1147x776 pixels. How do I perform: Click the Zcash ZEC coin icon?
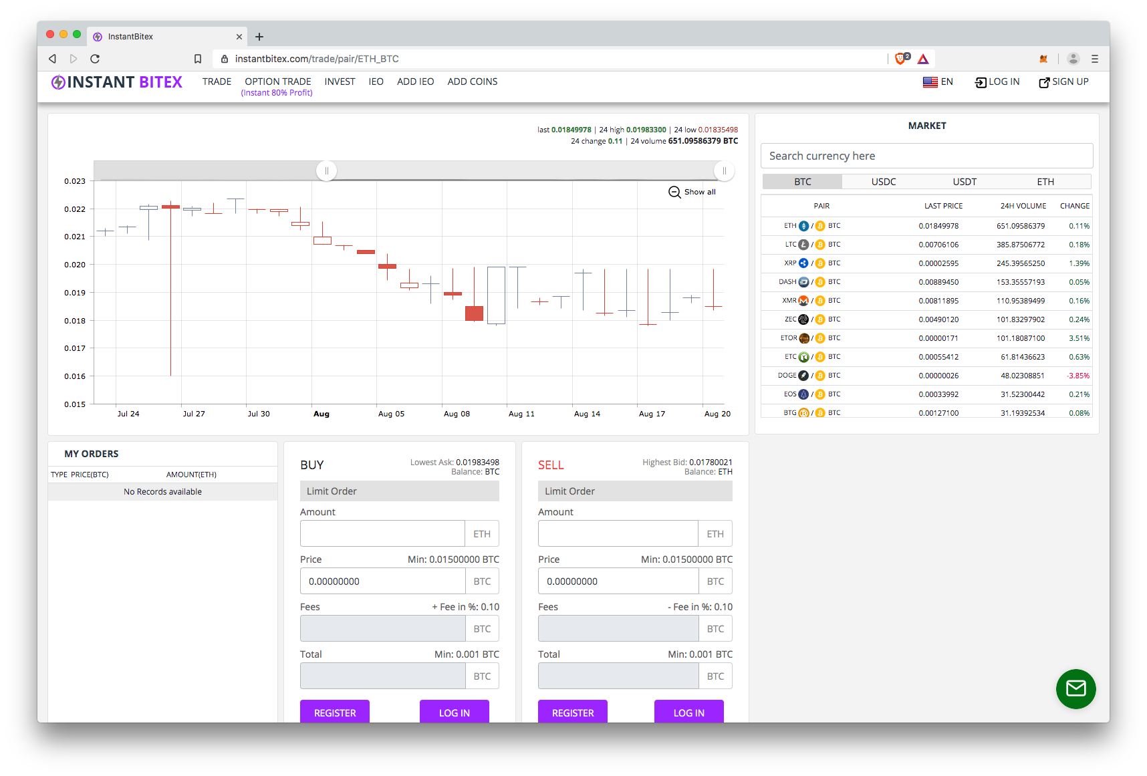804,319
